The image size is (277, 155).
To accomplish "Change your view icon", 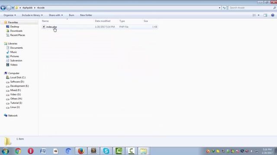I will (x=254, y=15).
